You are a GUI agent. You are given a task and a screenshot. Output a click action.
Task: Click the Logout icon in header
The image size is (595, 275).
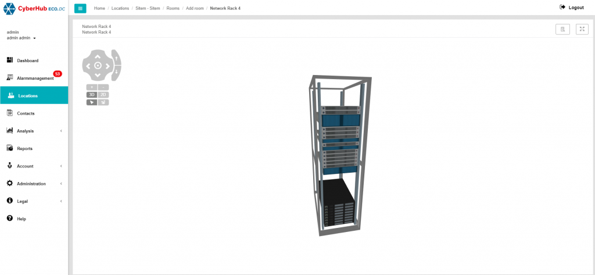(562, 7)
